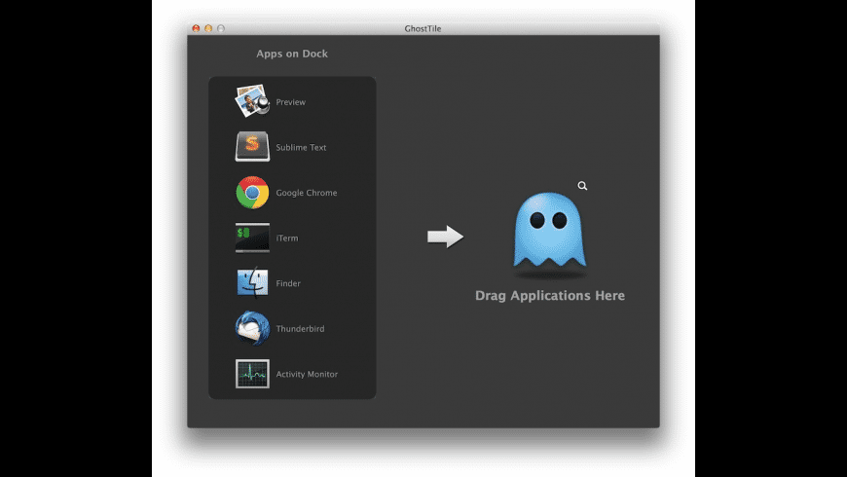Viewport: 847px width, 477px height.
Task: Click the "Activity Monitor" label
Action: [x=307, y=374]
